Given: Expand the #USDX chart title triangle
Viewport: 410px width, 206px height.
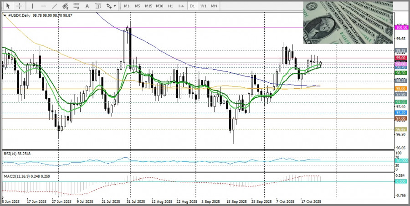Looking at the screenshot, I should tap(5, 15).
